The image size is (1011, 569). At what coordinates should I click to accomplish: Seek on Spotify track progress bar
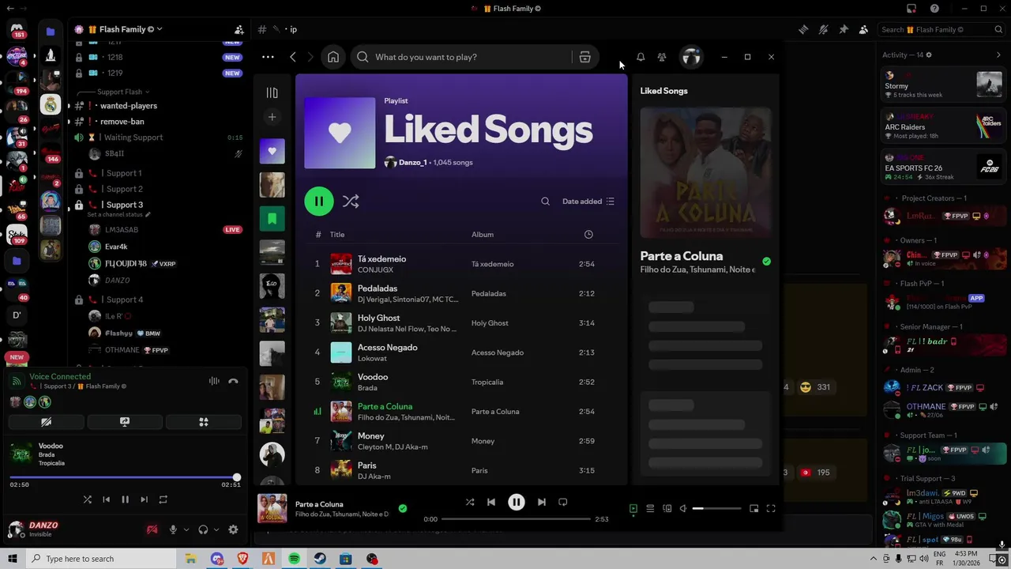point(516,519)
